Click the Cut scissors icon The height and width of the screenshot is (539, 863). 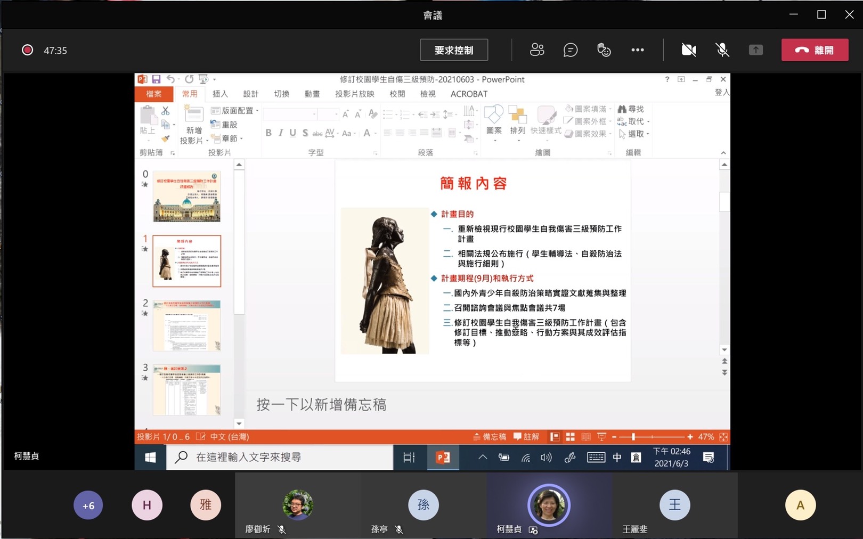pyautogui.click(x=166, y=111)
